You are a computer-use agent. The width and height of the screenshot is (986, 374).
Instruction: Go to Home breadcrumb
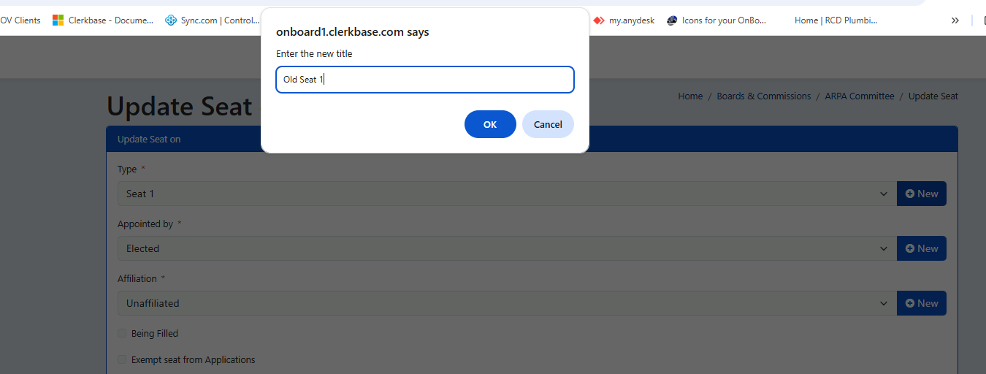click(690, 96)
